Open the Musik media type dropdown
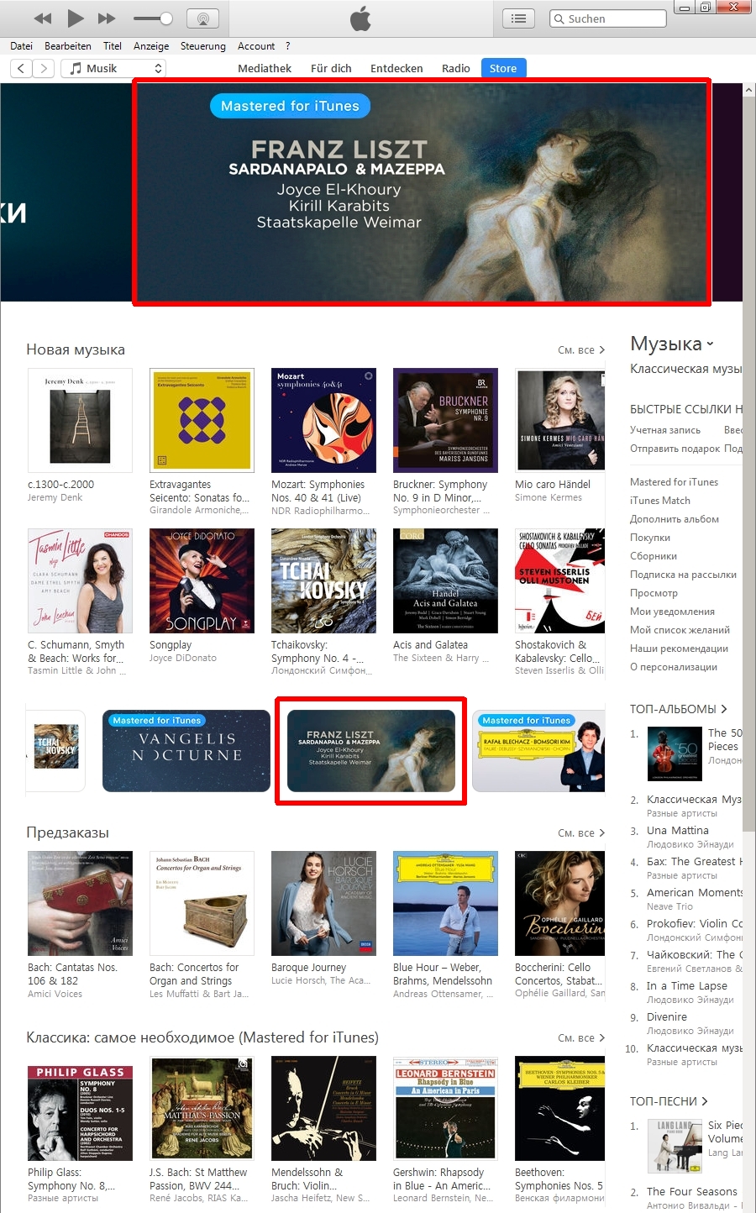The height and width of the screenshot is (1213, 756). [x=113, y=68]
